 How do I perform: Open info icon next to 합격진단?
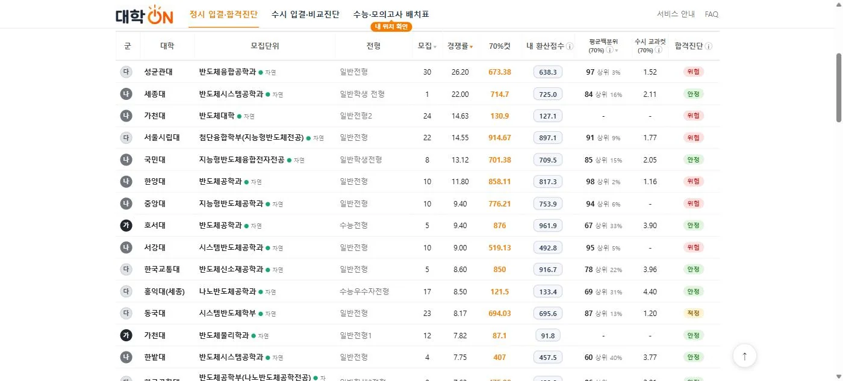click(709, 46)
